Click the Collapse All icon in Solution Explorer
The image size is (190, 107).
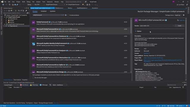(x=21, y=11)
